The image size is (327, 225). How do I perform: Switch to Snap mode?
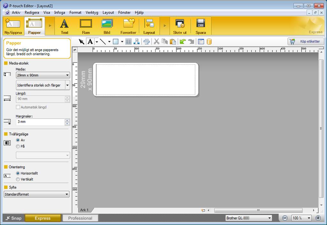pyautogui.click(x=14, y=218)
